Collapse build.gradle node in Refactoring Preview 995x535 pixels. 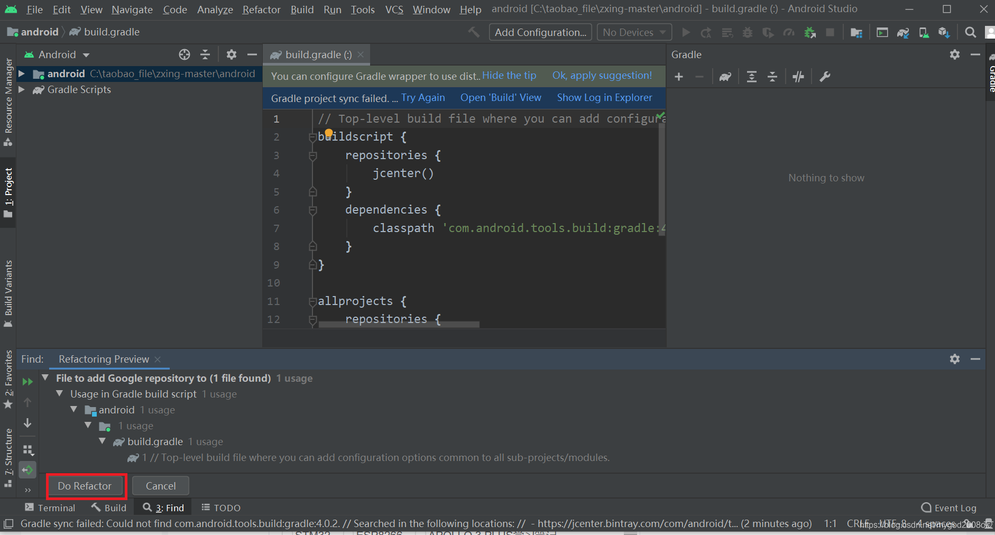pos(103,441)
